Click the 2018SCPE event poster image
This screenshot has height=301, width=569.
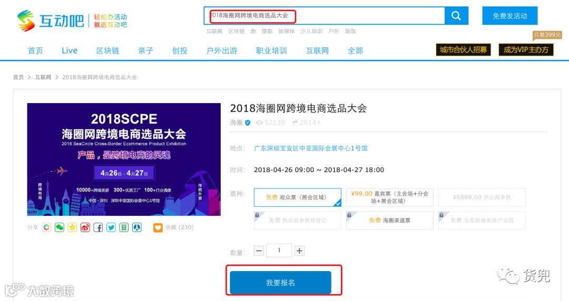[x=124, y=159]
